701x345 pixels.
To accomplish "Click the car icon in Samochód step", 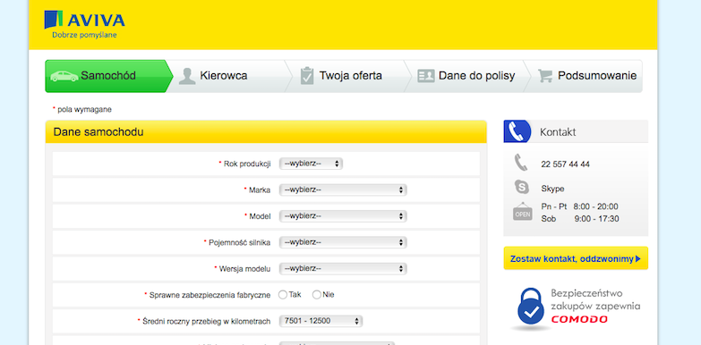I will (x=64, y=76).
